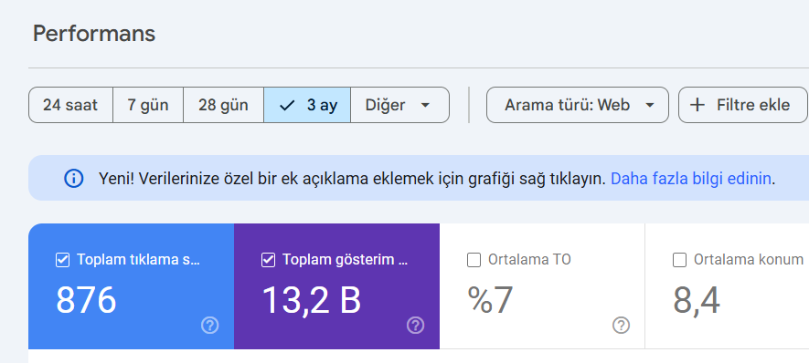Viewport: 809px width, 363px height.
Task: Click the %7 average CTR value
Action: click(490, 300)
